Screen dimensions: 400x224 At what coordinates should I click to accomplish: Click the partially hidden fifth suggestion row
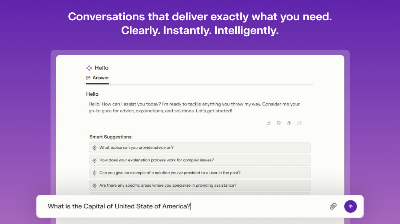(200, 194)
